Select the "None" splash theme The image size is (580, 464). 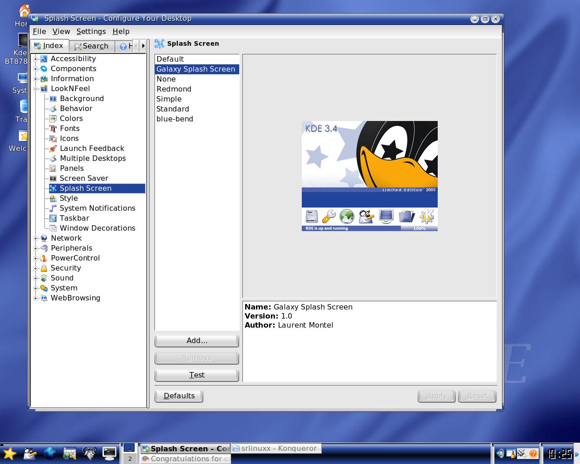pos(197,79)
